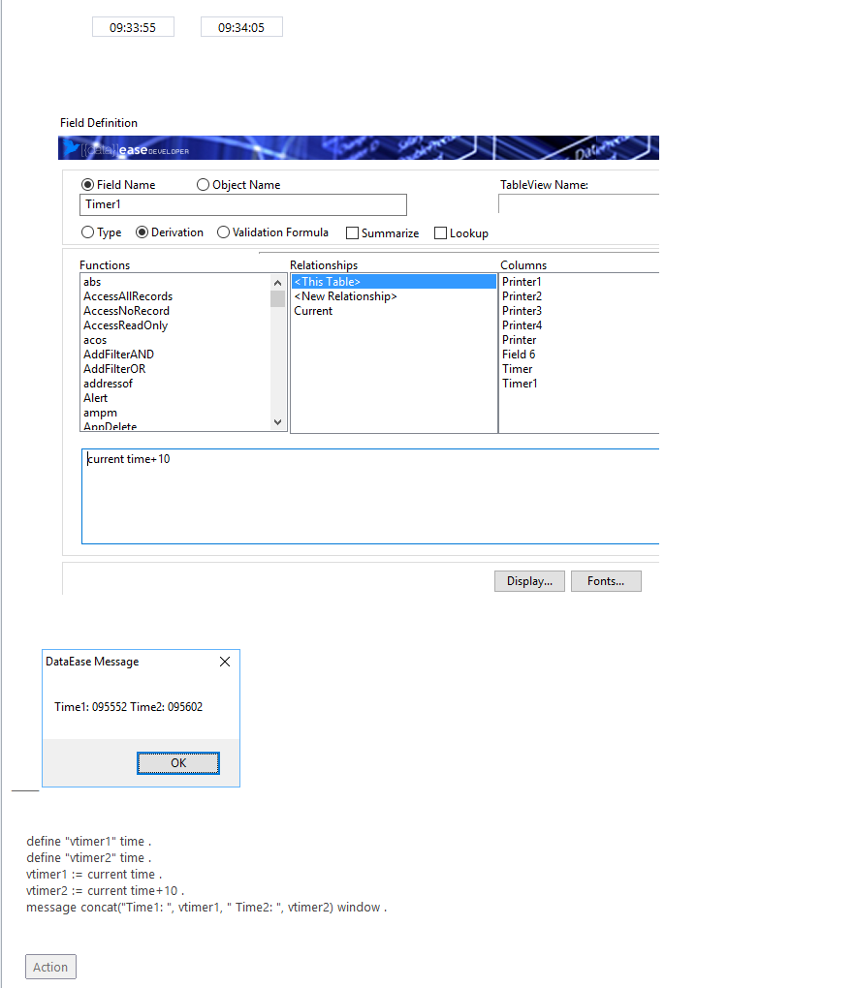
Task: Click the field name input containing Timer1
Action: (243, 204)
